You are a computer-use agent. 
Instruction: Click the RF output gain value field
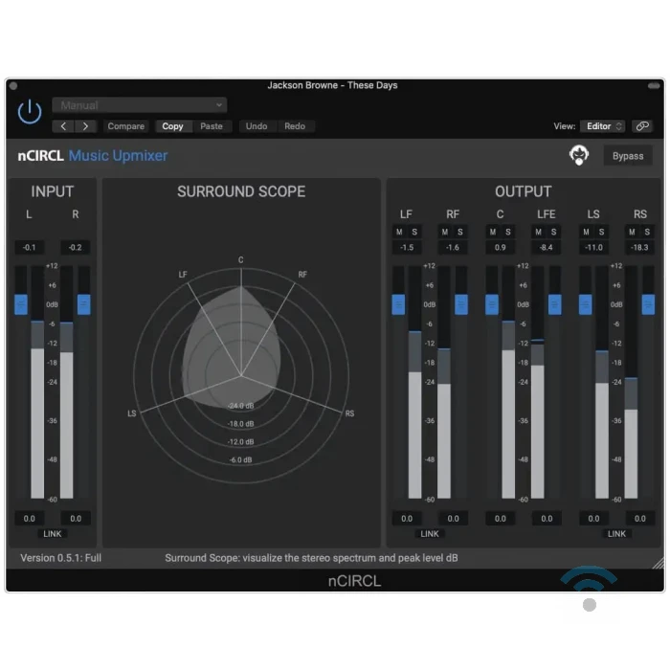coord(453,519)
